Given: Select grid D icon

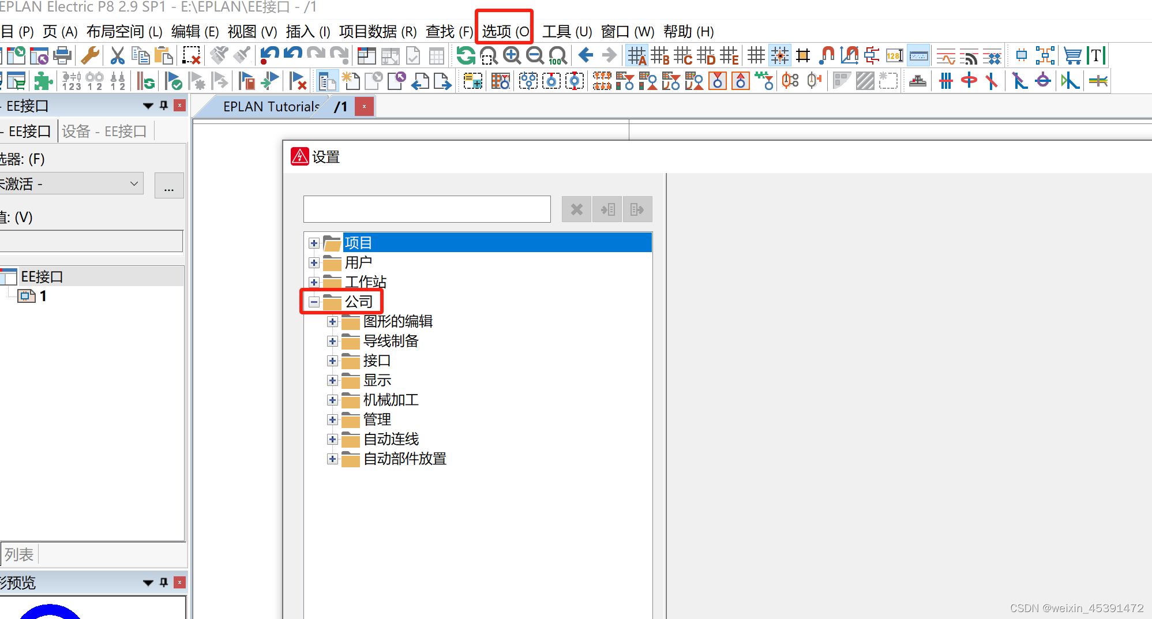Looking at the screenshot, I should pyautogui.click(x=706, y=56).
